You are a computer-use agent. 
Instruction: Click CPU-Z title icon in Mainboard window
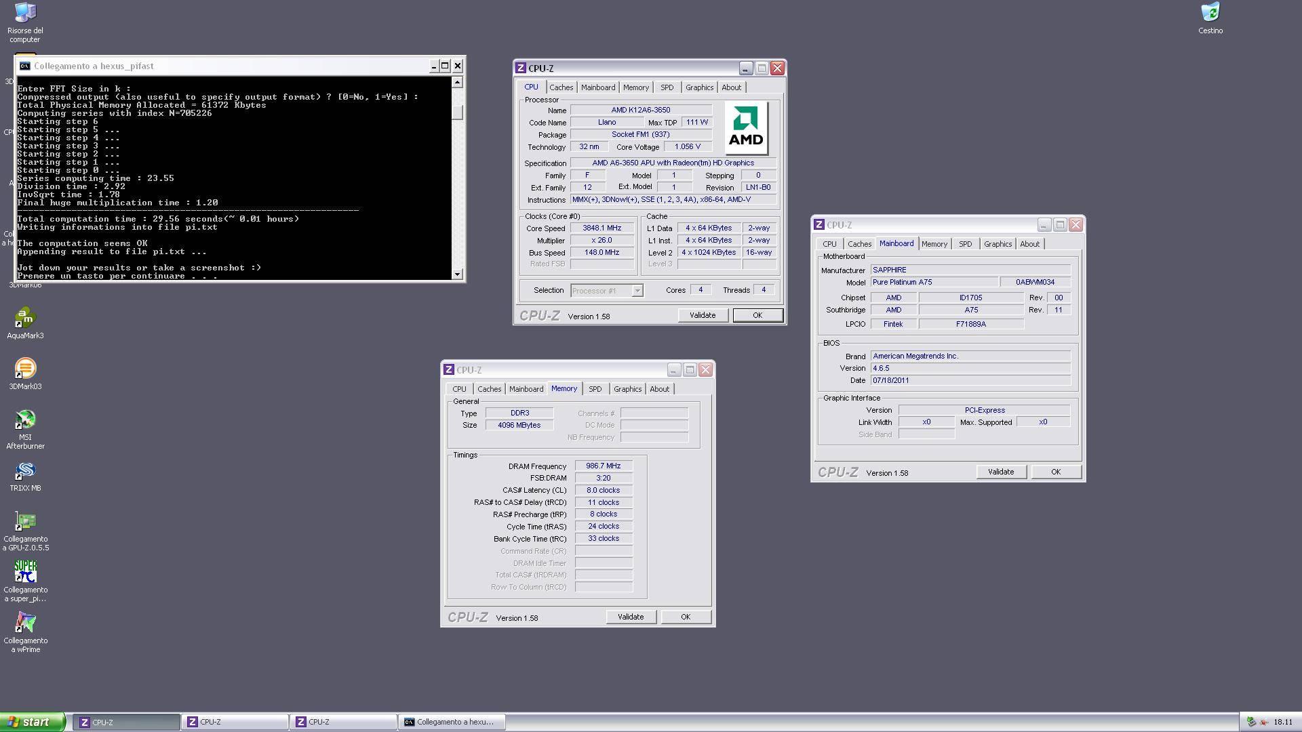(818, 224)
